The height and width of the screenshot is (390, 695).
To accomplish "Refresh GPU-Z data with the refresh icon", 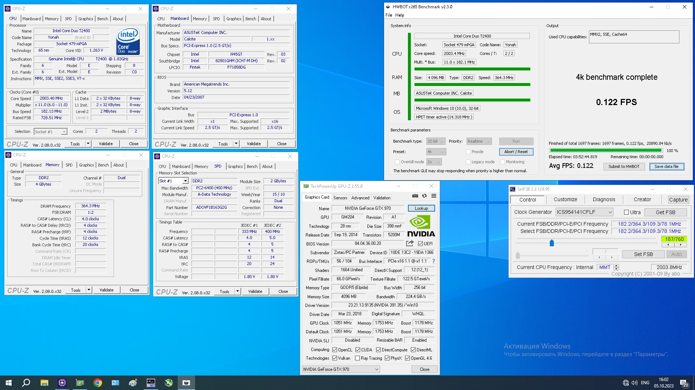I will click(x=424, y=196).
